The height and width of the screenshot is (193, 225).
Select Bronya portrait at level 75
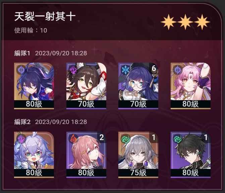[x=138, y=155]
